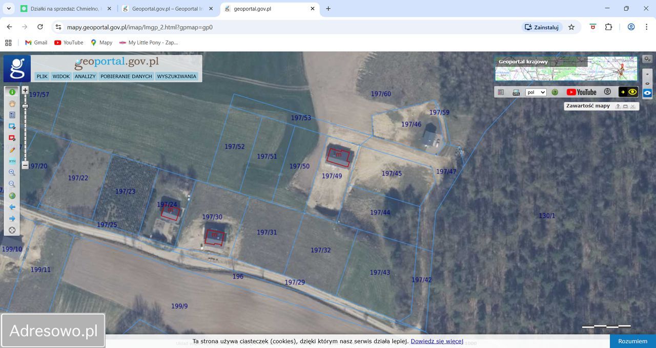Open the YouTube bookmark in bookmarks bar
The image size is (656, 348).
tap(69, 42)
